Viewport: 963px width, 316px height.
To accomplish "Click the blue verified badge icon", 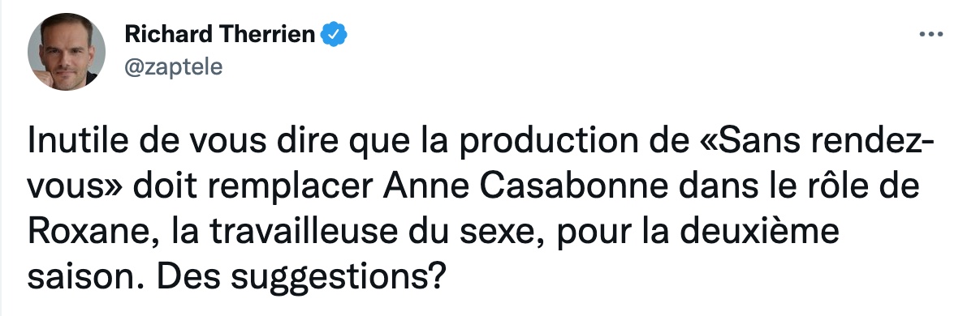I will (335, 36).
